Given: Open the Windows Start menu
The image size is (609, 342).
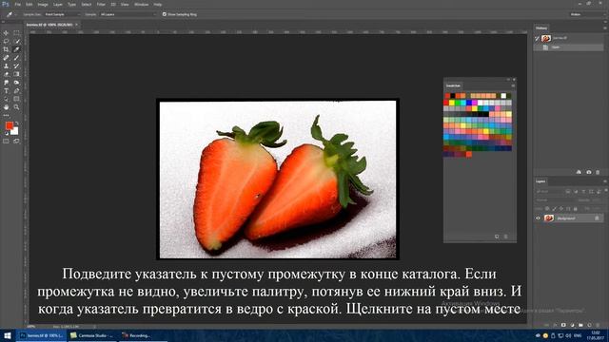Looking at the screenshot, I should click(x=8, y=335).
